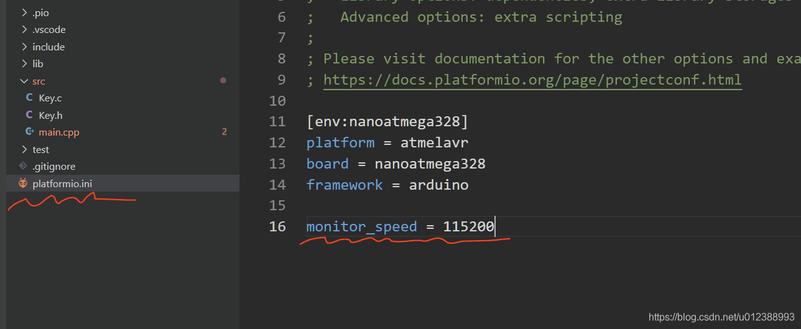
Task: Click the 'Please visit documentation' comment line
Action: point(553,58)
